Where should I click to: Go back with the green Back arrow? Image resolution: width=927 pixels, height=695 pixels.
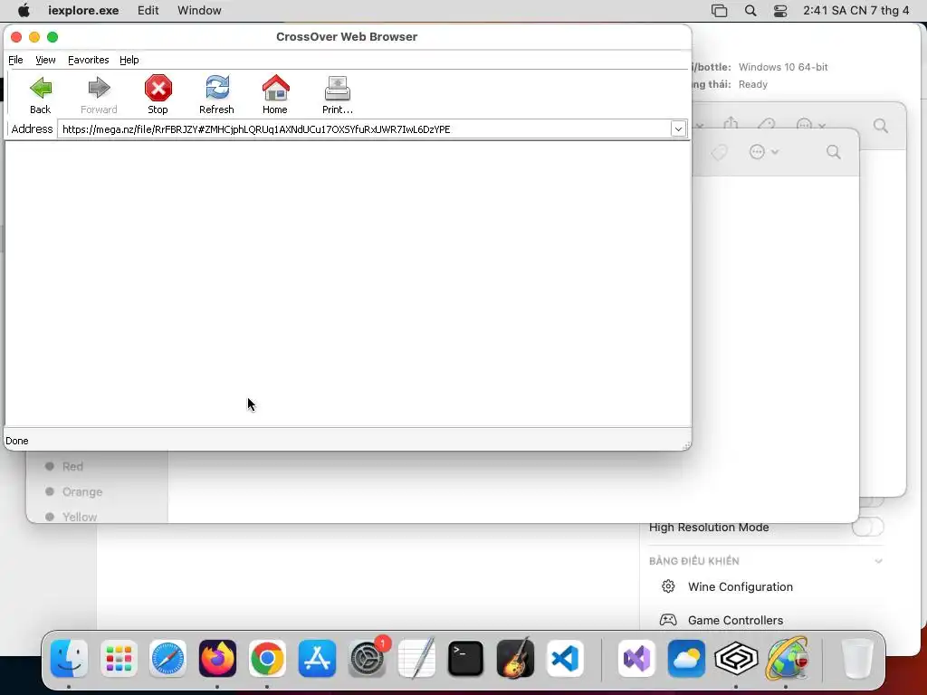(x=40, y=94)
